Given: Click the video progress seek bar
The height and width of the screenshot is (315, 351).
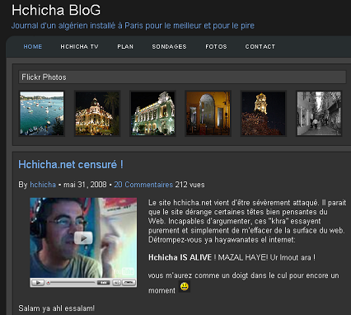Looking at the screenshot, I should coord(71,282).
